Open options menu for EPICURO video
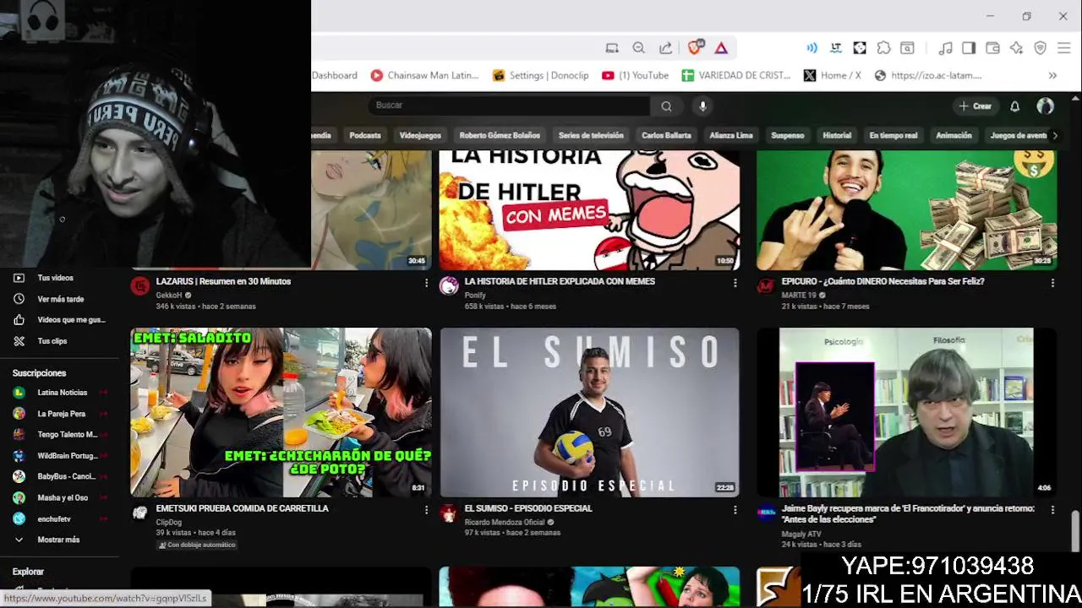The image size is (1082, 608). click(x=1052, y=283)
